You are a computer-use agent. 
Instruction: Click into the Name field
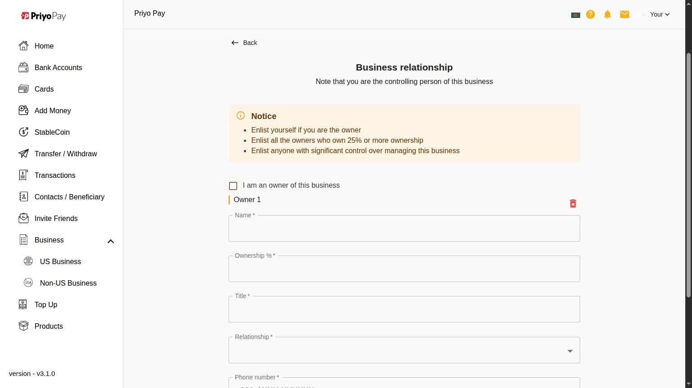[404, 229]
